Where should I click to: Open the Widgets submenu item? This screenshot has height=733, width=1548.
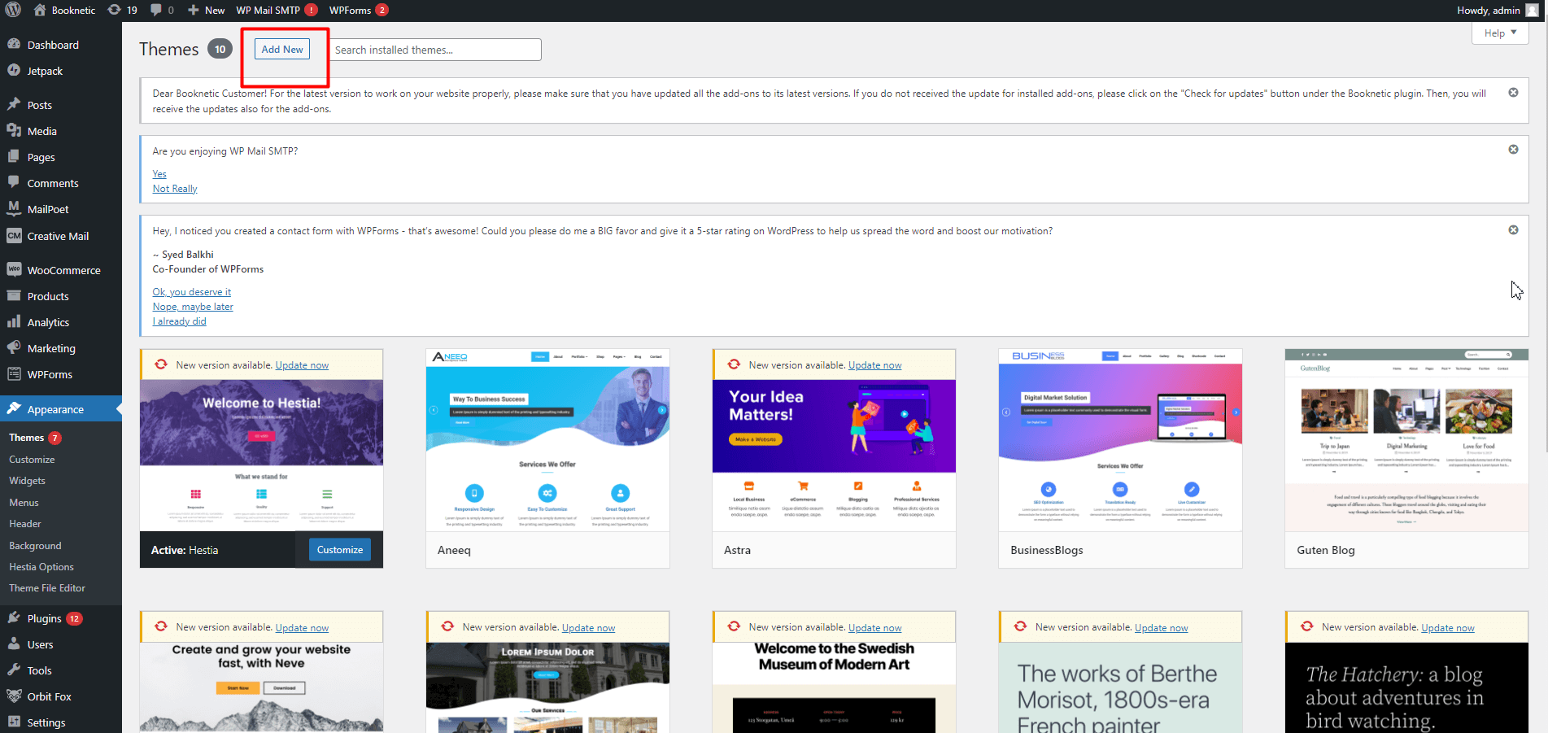click(27, 481)
